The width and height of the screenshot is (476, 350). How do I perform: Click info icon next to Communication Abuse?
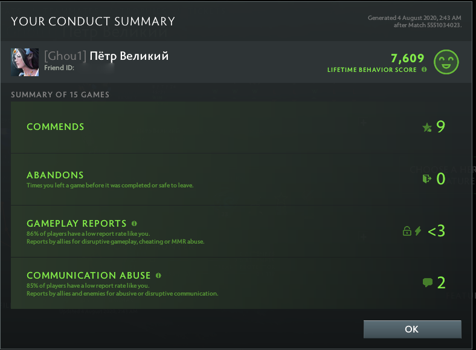click(x=158, y=275)
